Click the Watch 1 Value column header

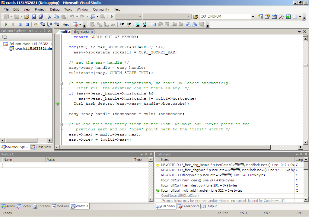[89, 160]
